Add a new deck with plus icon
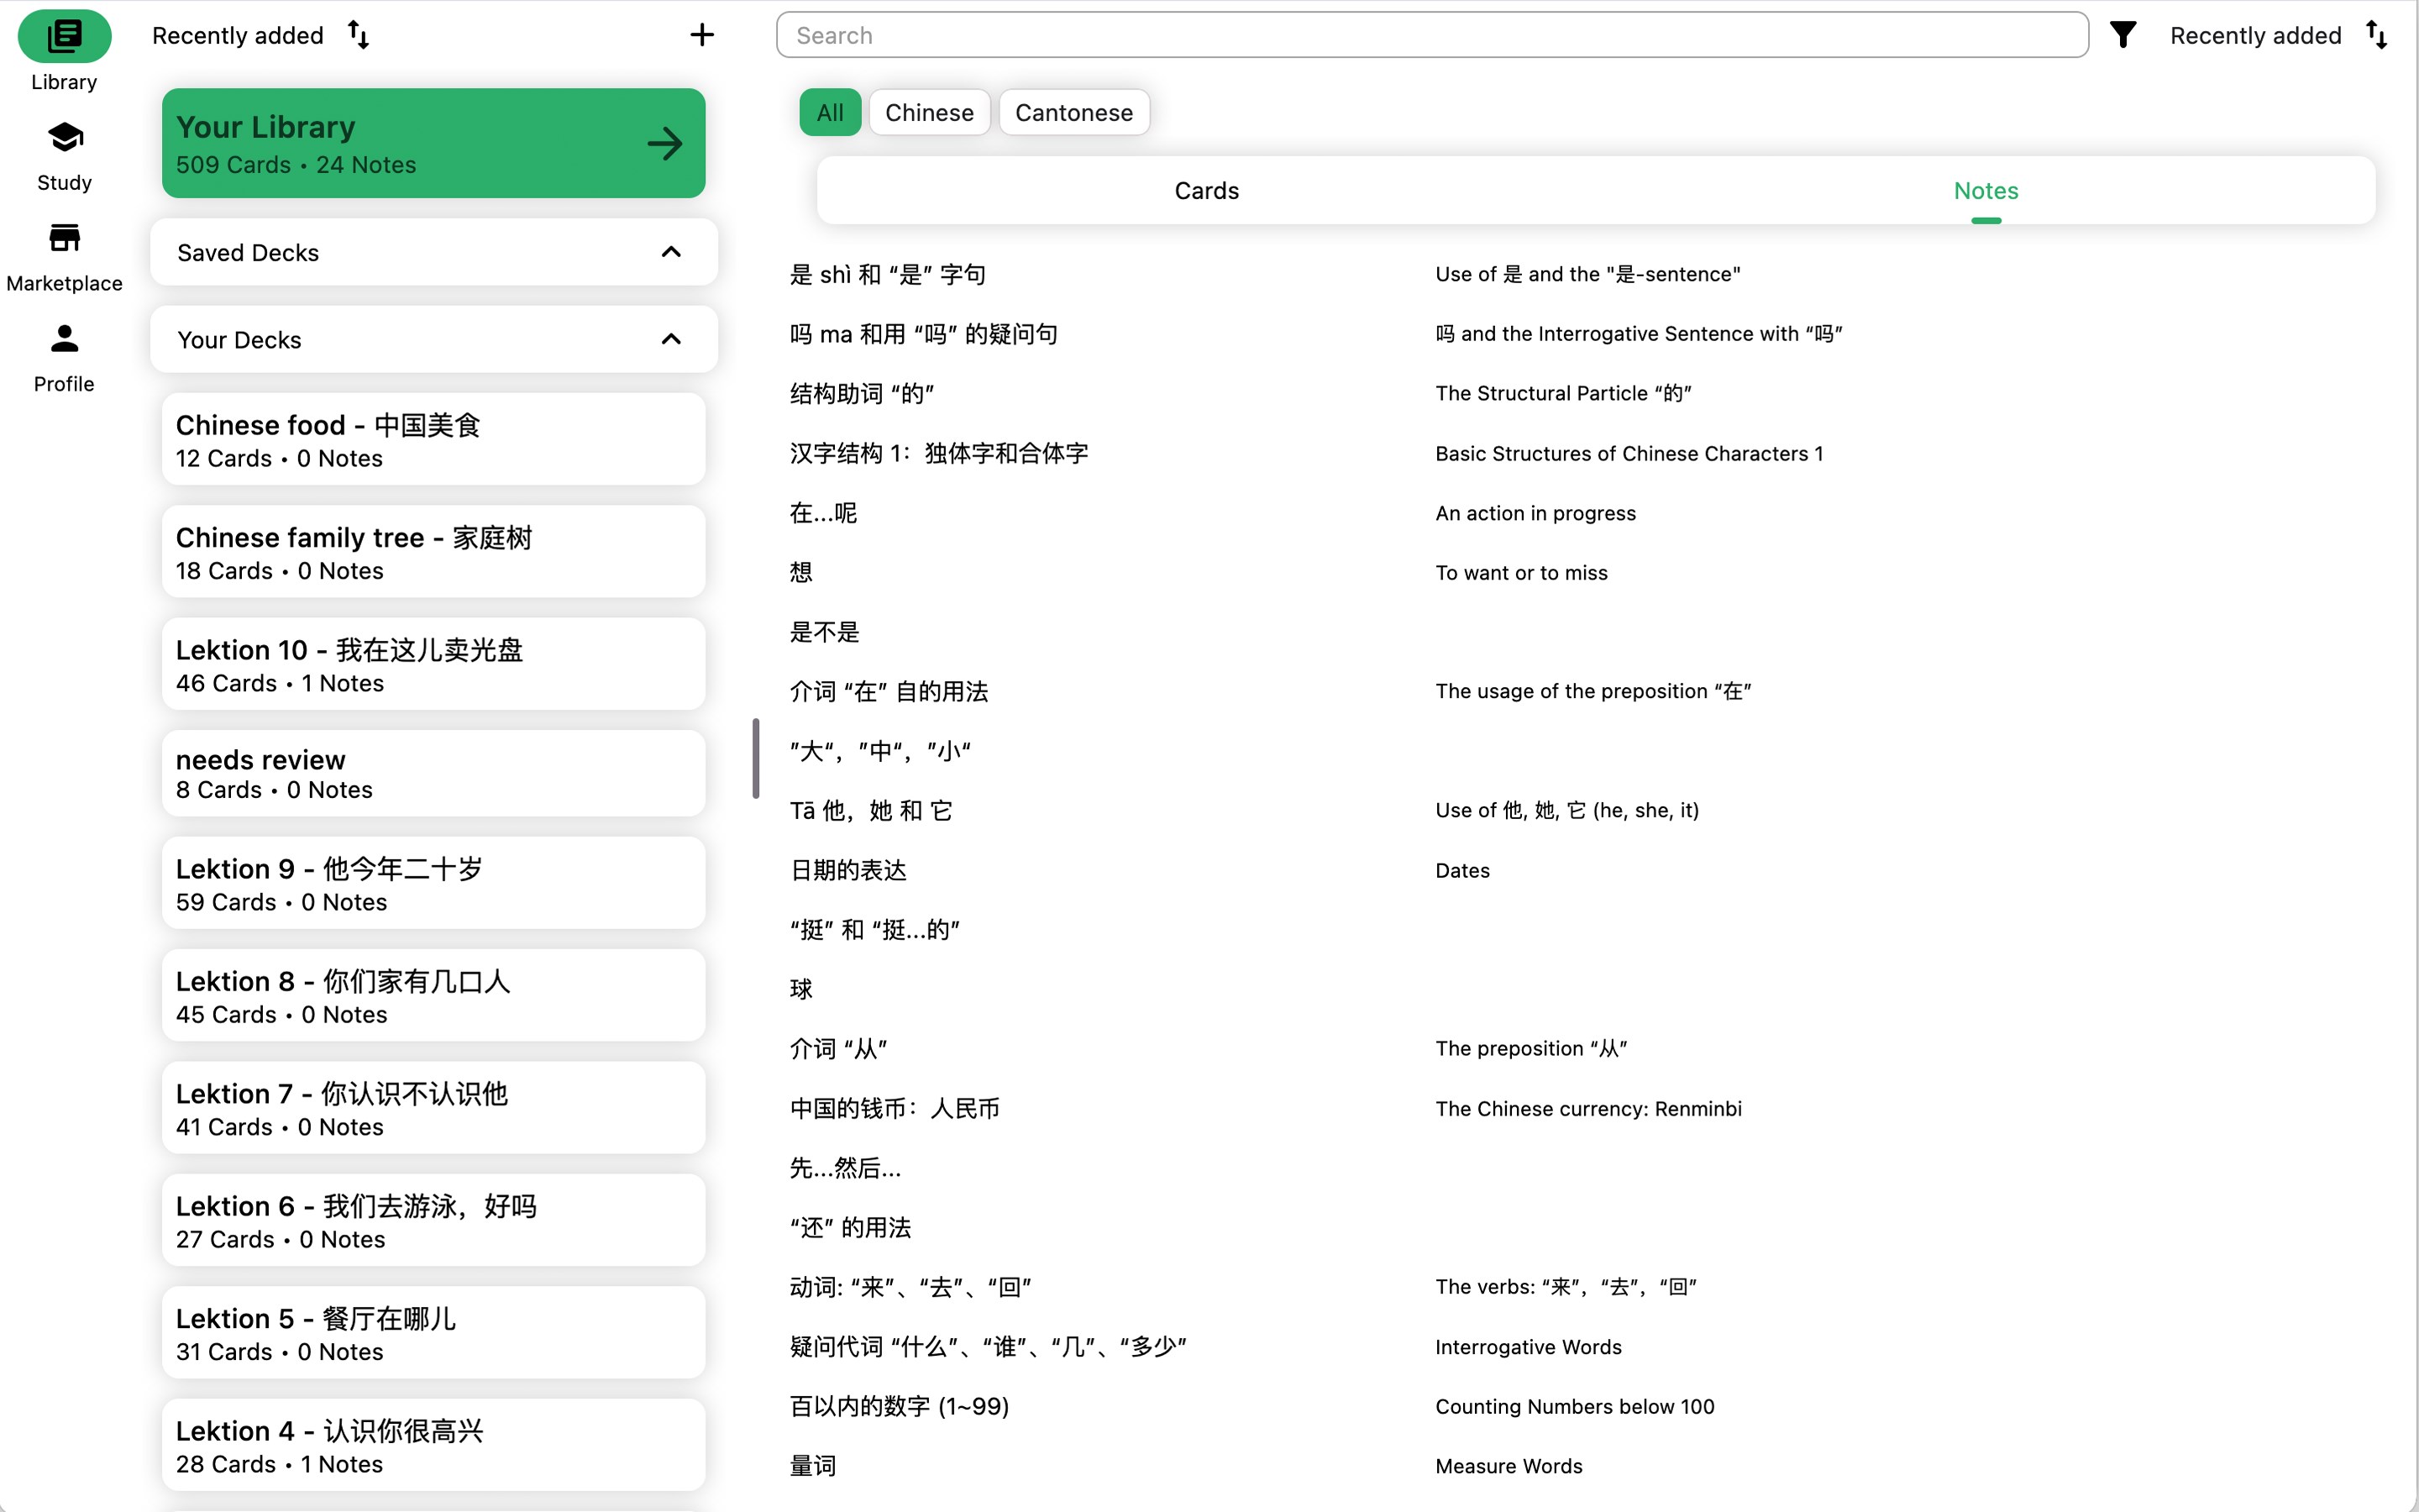 click(x=701, y=36)
